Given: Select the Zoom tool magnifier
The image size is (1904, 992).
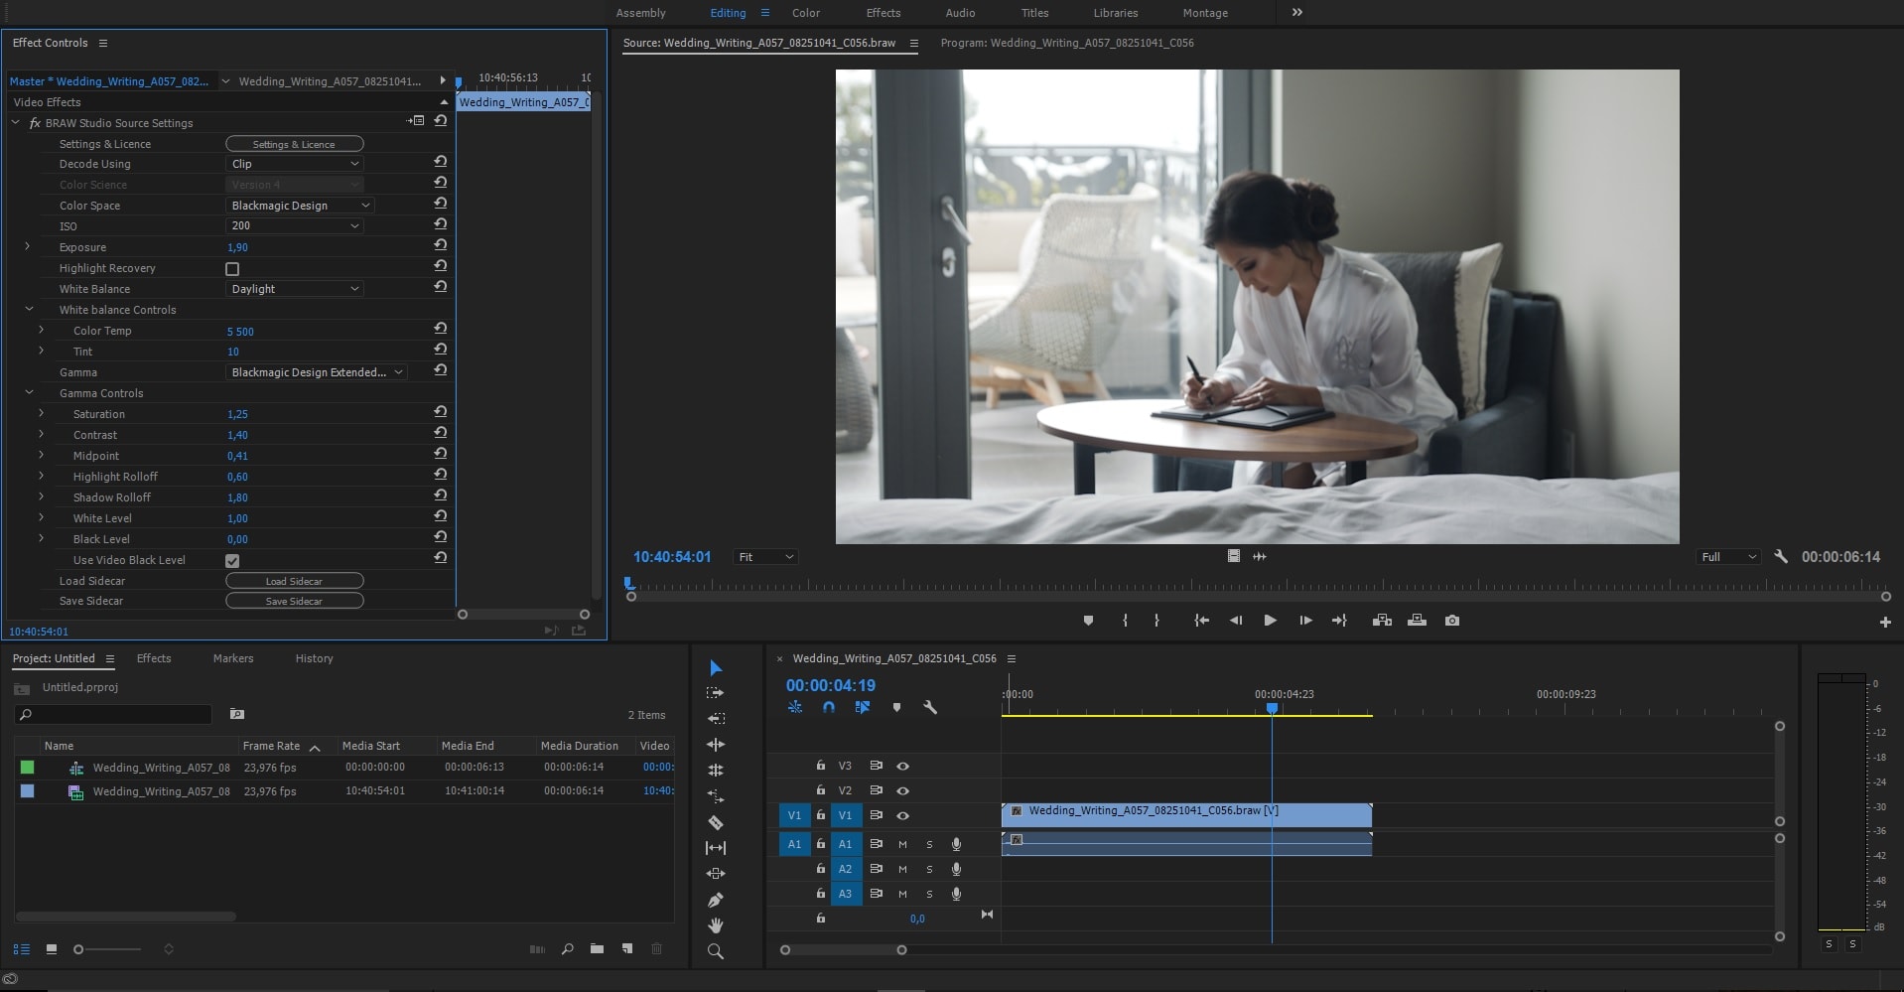Looking at the screenshot, I should click(715, 951).
